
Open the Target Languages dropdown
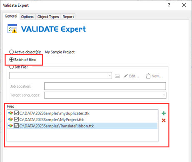[x=164, y=95]
